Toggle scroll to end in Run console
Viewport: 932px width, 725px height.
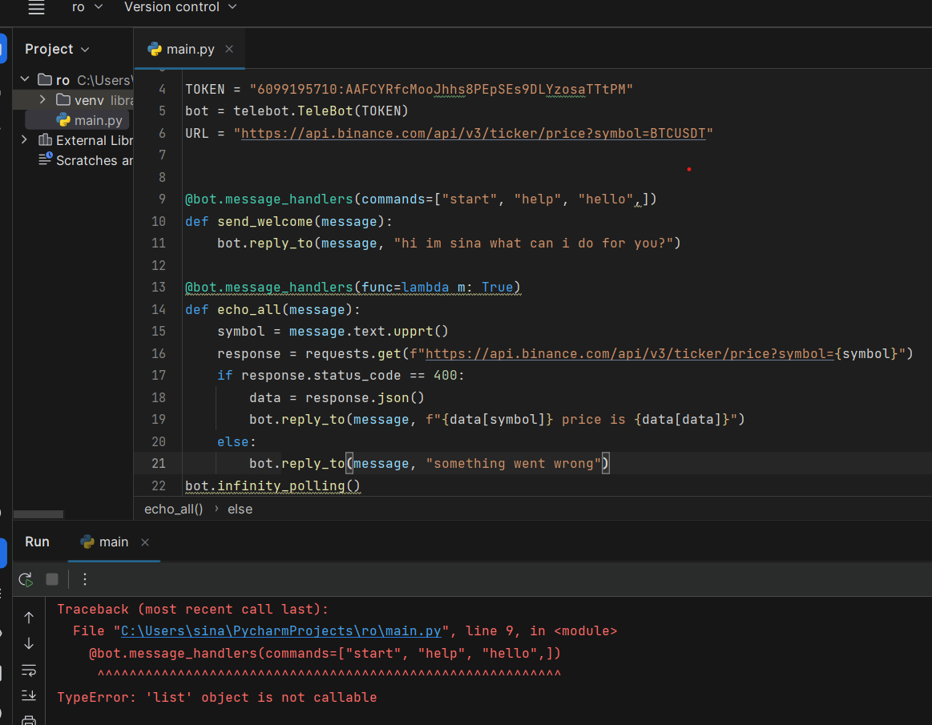29,695
